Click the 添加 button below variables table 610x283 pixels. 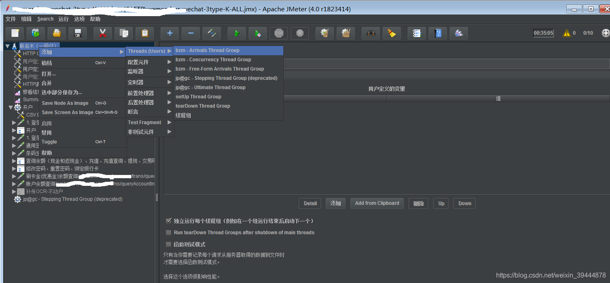(335, 203)
